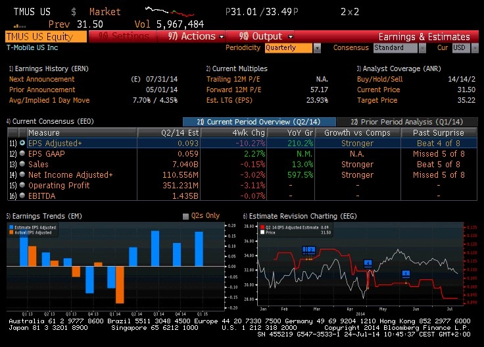Click the Quarterly periodicity field
Viewport: 484px width, 347px height.
[288, 48]
